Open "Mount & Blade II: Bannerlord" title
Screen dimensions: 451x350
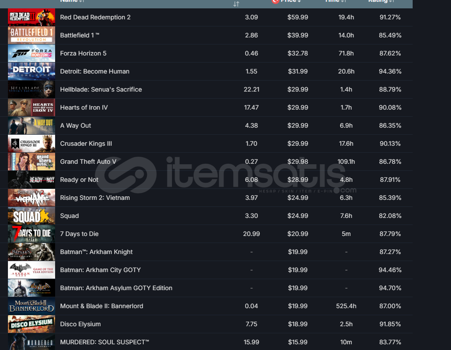pyautogui.click(x=101, y=306)
